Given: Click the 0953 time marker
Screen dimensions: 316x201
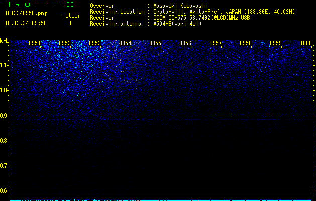Looking at the screenshot, I should click(95, 43).
